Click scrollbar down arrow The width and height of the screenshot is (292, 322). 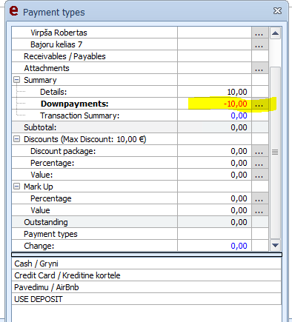pos(275,245)
